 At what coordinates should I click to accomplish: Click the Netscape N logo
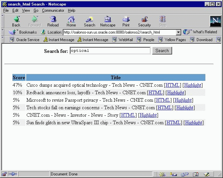pyautogui.click(x=215, y=21)
